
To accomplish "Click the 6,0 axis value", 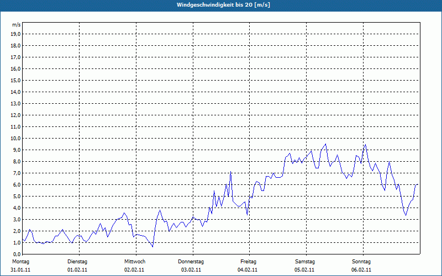I will tap(17, 185).
